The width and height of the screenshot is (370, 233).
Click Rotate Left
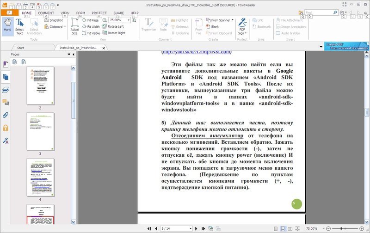[113, 26]
